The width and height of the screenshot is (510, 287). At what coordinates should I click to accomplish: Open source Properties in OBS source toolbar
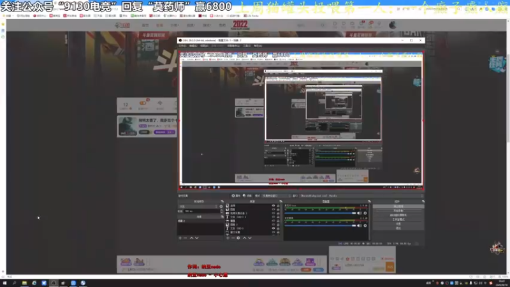tap(236, 196)
